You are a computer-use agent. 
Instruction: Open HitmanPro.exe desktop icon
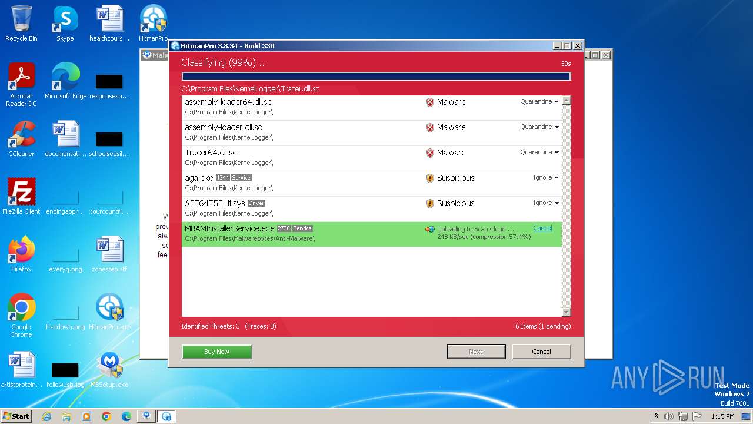tap(109, 312)
